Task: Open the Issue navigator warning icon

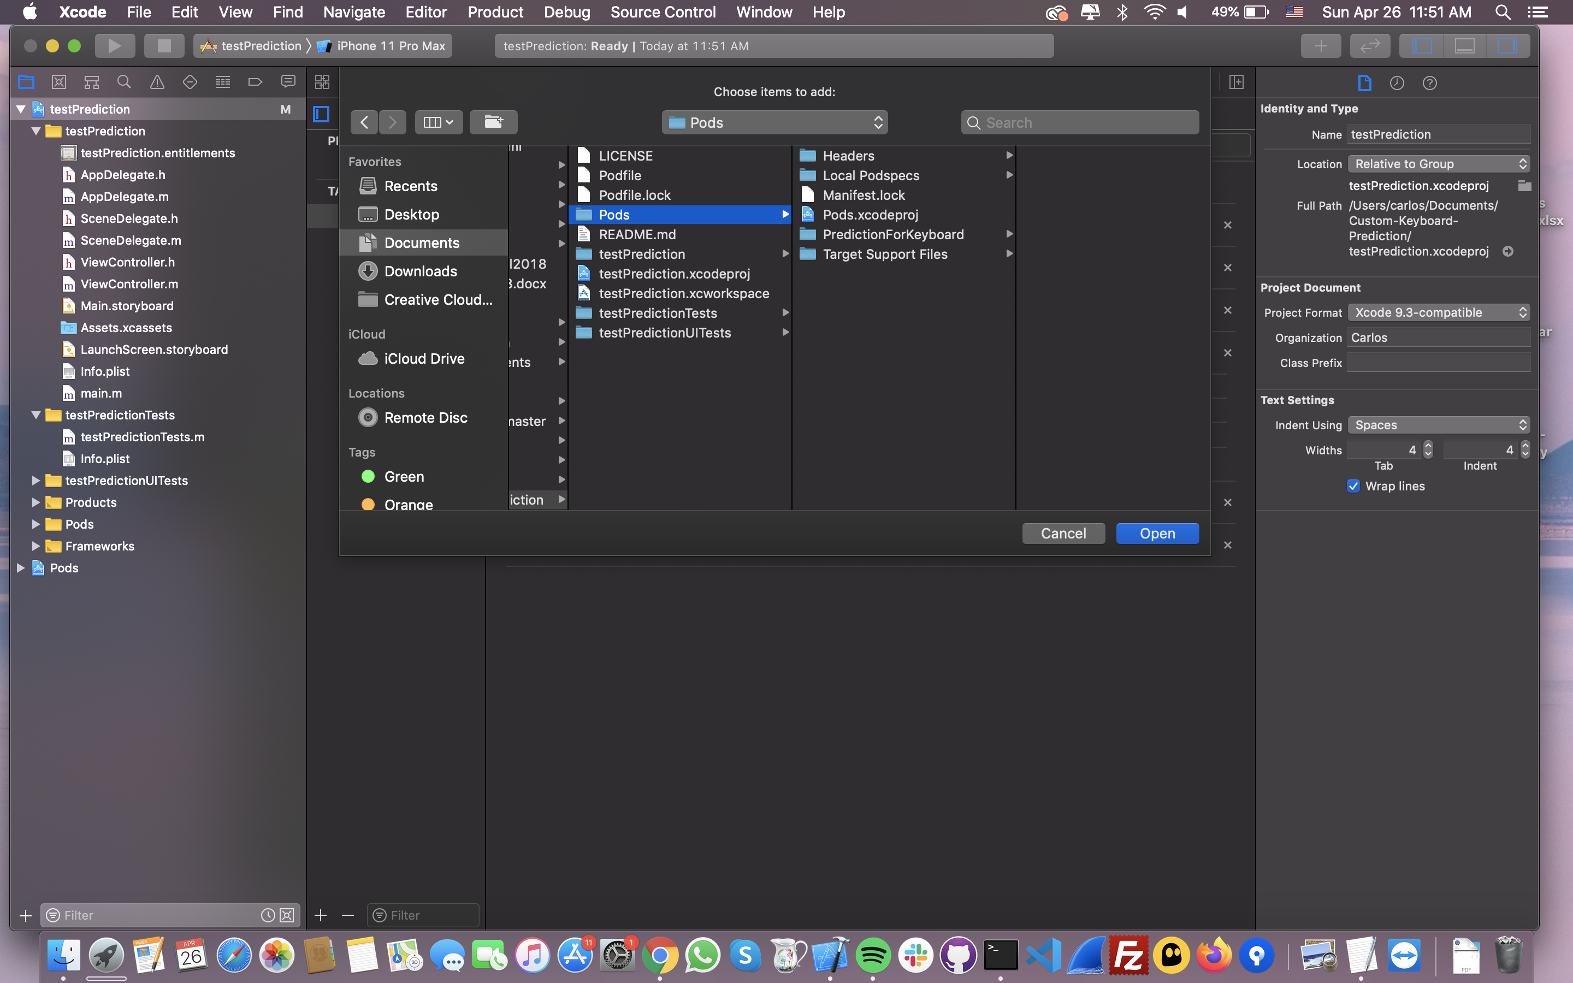Action: pyautogui.click(x=157, y=82)
